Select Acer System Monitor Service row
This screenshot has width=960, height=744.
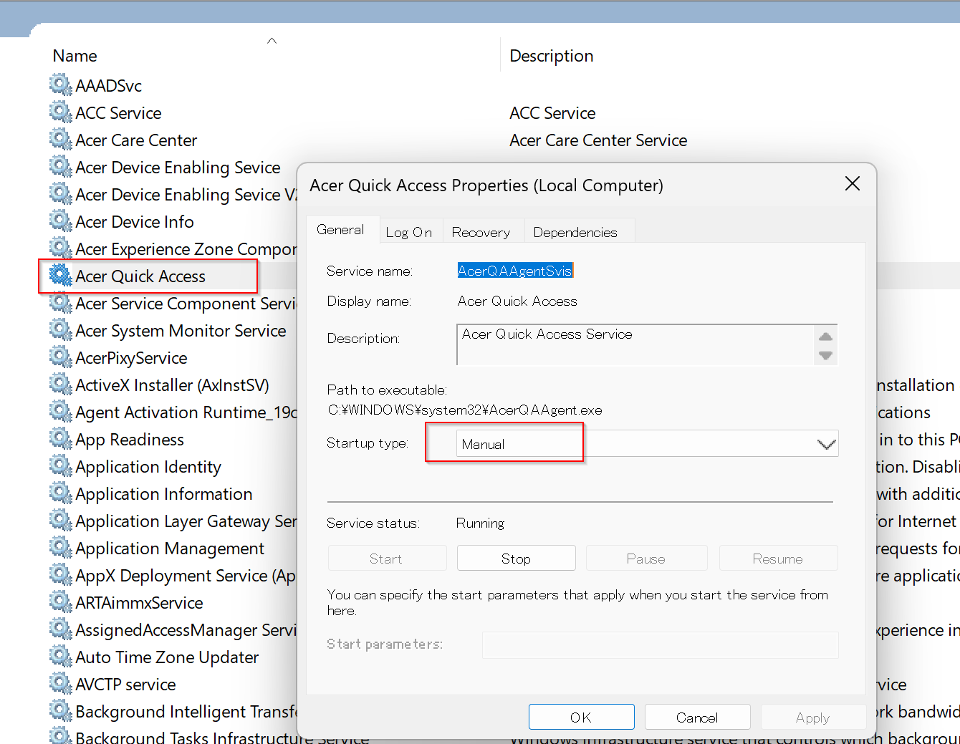click(x=181, y=331)
